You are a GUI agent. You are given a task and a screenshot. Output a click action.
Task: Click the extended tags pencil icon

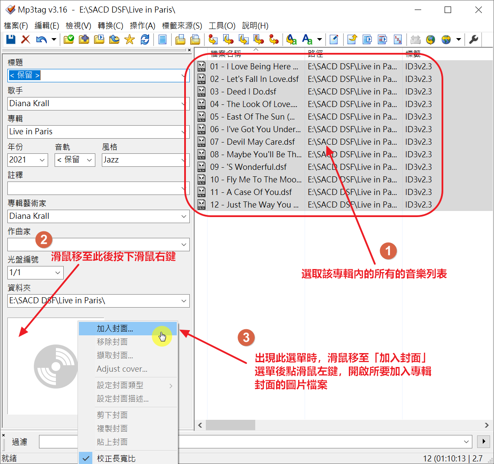[x=334, y=39]
